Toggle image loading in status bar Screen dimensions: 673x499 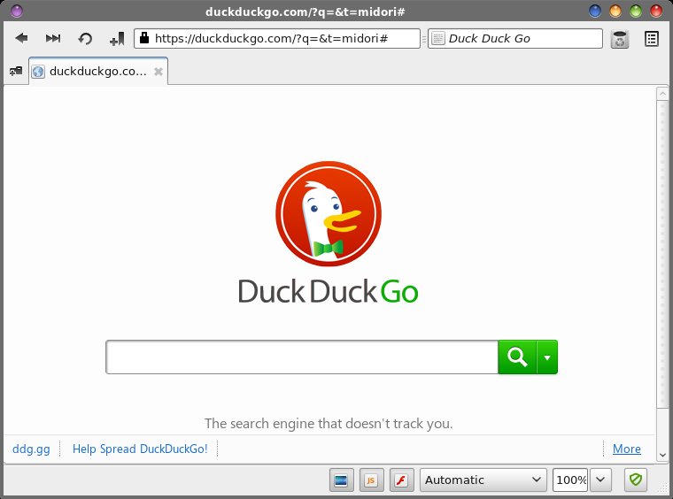[x=341, y=480]
